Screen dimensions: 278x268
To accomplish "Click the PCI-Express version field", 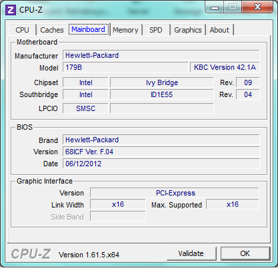I will (175, 193).
